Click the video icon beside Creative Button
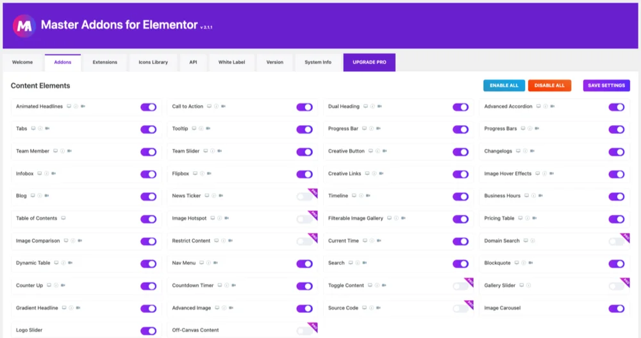Viewport: 641px width, 338px height. click(385, 151)
